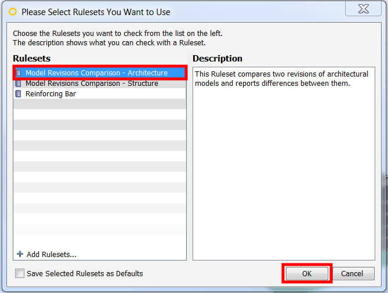Click the plus icon next to Add Rulesets

pyautogui.click(x=20, y=254)
